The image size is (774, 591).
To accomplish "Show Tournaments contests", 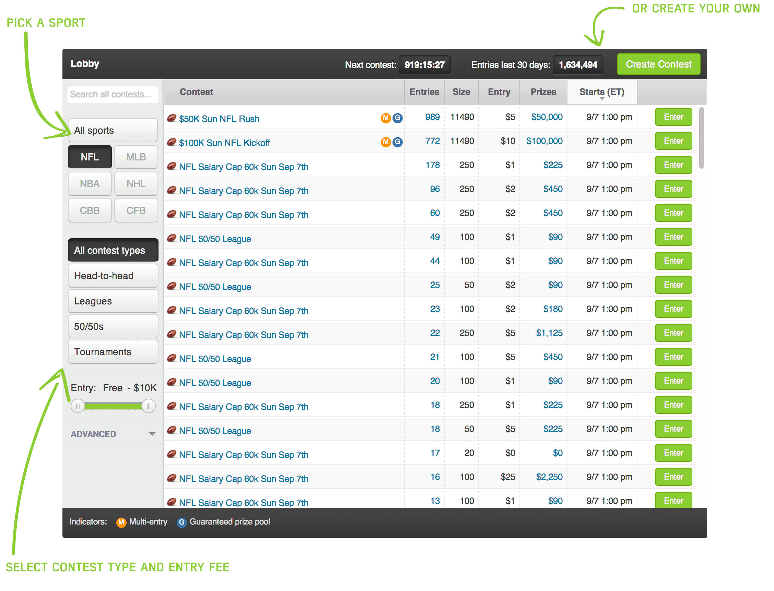I will 113,351.
